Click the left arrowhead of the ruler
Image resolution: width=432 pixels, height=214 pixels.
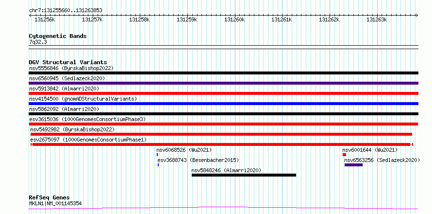click(30, 16)
